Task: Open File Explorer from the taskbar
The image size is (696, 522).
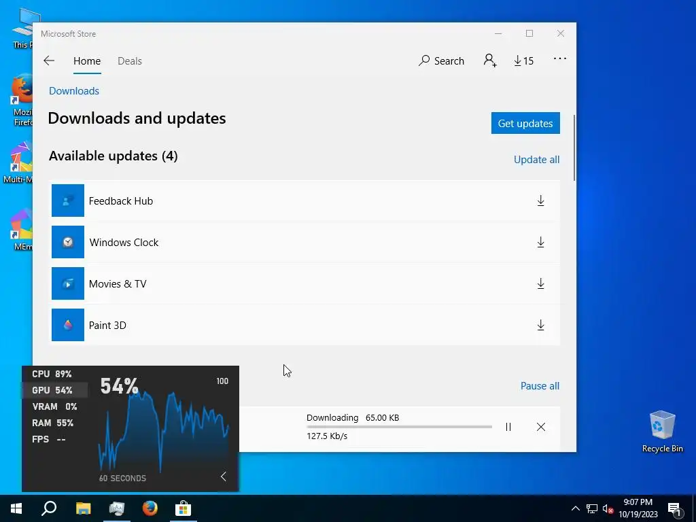Action: pos(83,508)
